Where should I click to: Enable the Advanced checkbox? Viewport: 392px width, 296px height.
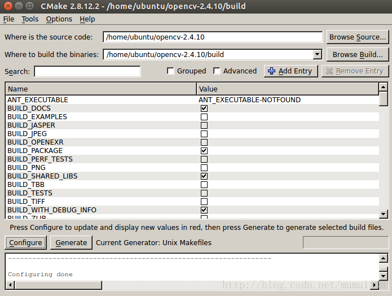217,71
